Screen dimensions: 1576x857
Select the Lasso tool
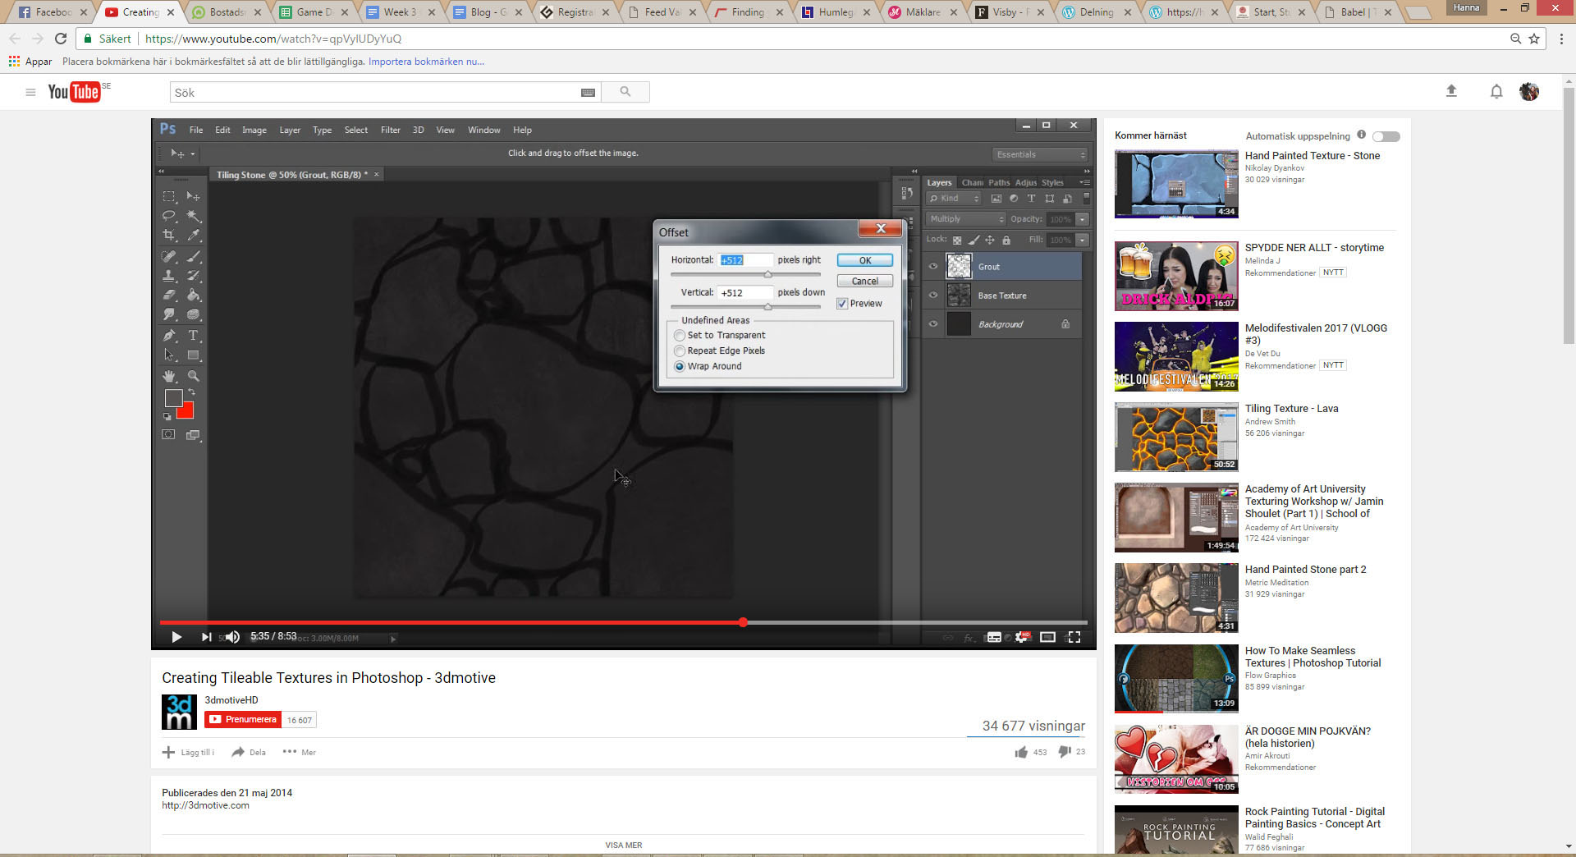coord(168,216)
